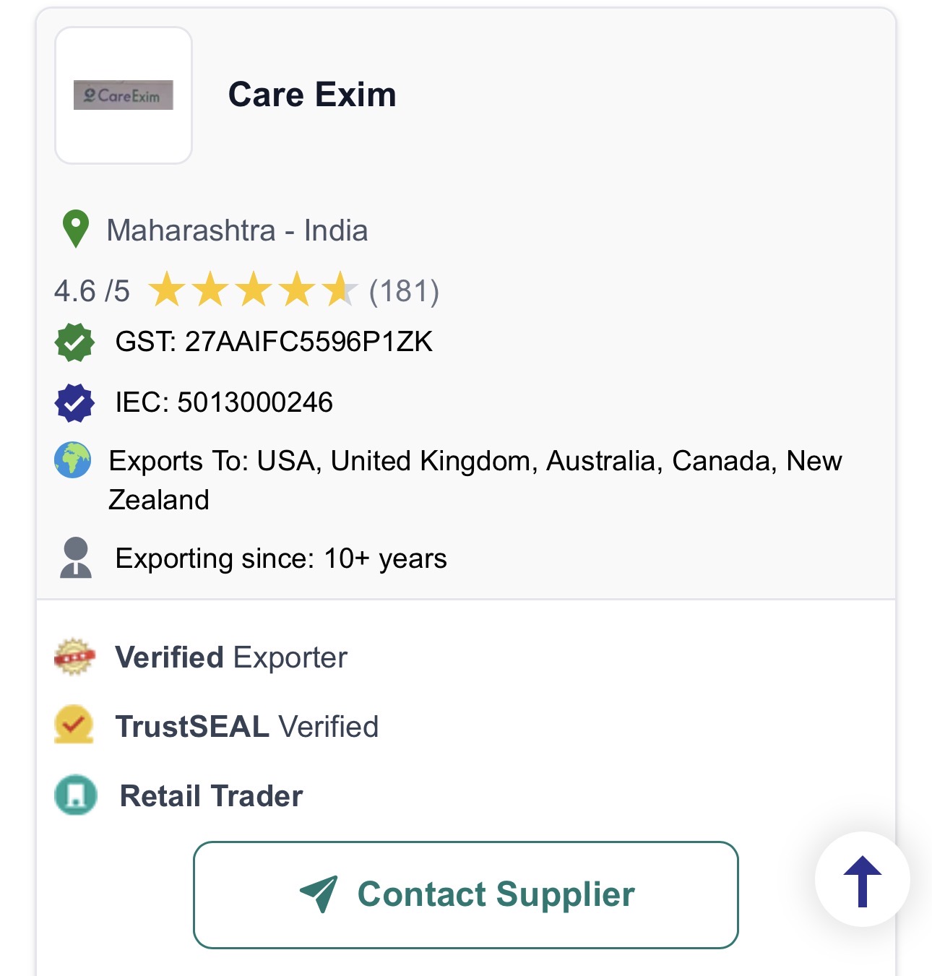Click the Retail Trader teal icon

75,795
